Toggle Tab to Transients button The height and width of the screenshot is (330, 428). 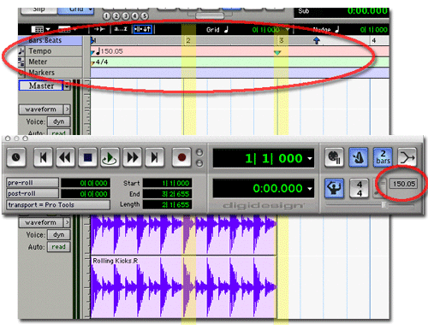pyautogui.click(x=100, y=29)
